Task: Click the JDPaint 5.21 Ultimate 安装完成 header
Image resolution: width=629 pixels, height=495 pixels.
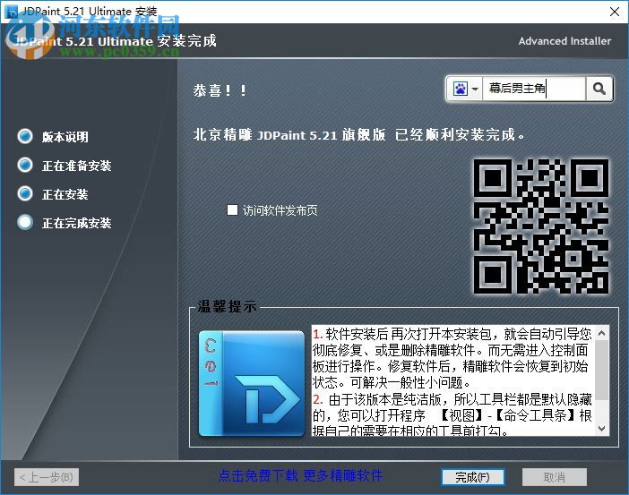Action: point(115,41)
